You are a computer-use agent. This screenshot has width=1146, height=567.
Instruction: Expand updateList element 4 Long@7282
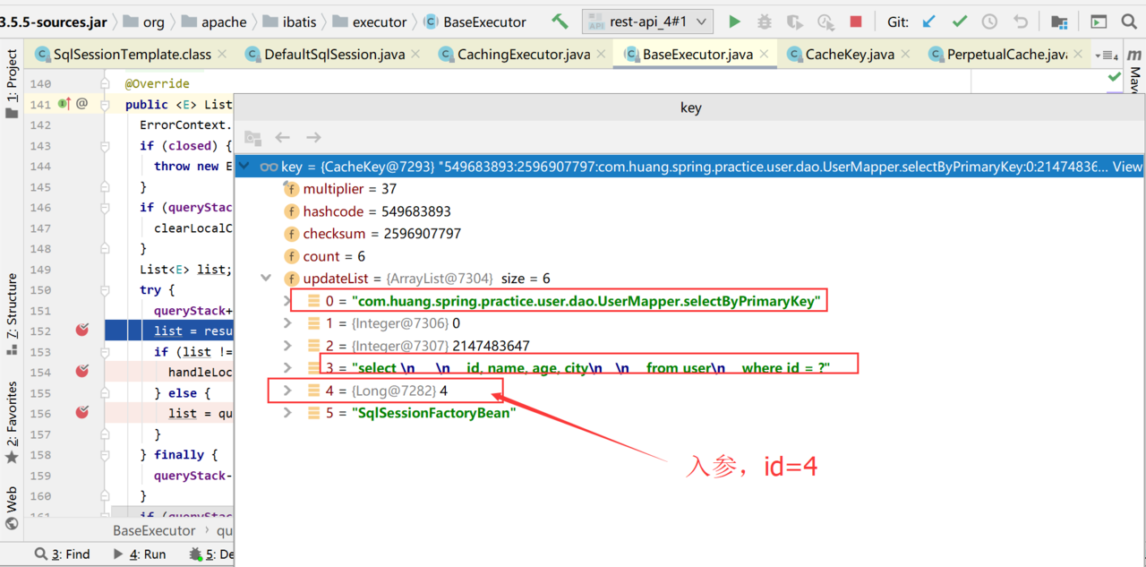coord(287,391)
